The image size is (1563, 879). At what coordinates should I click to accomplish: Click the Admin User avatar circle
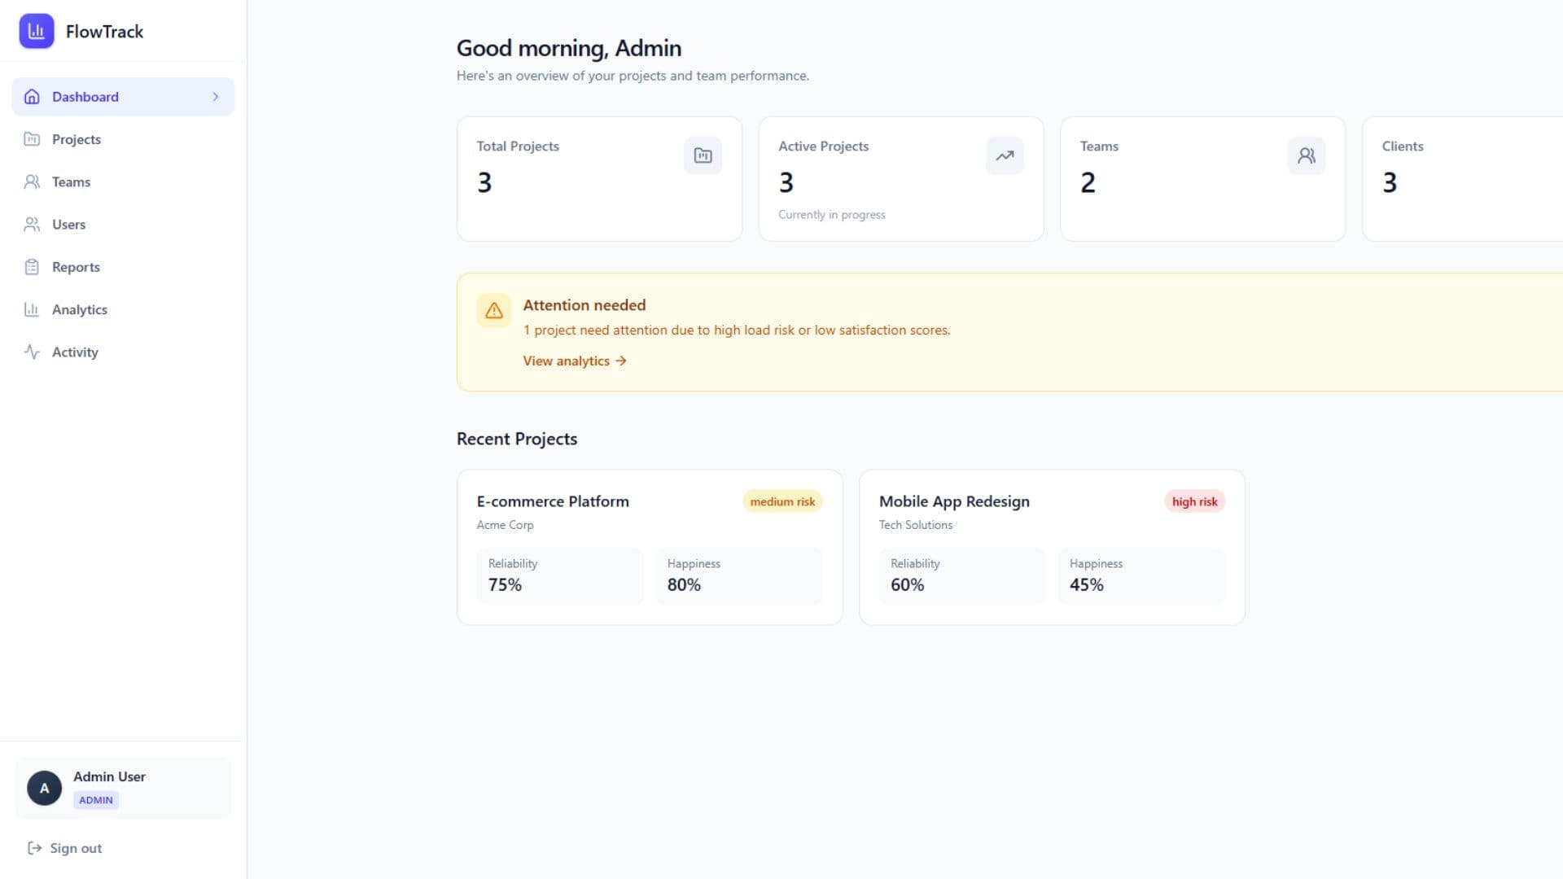[x=44, y=788]
